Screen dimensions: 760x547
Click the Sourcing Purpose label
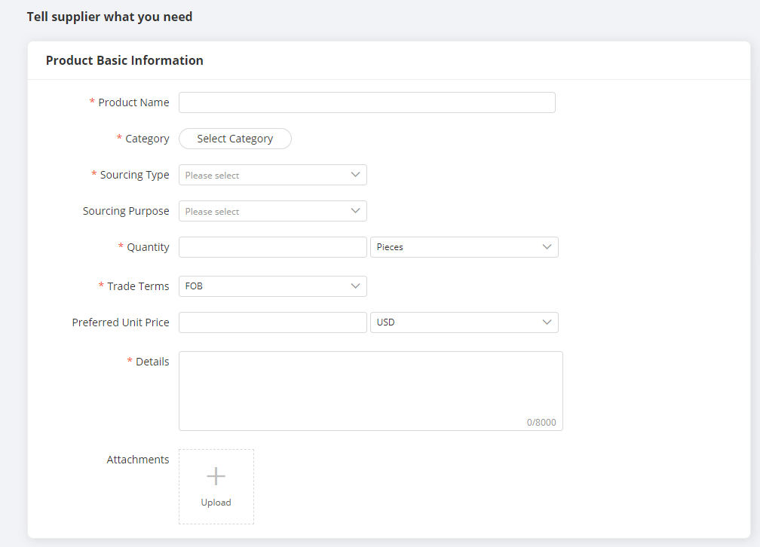tap(126, 211)
